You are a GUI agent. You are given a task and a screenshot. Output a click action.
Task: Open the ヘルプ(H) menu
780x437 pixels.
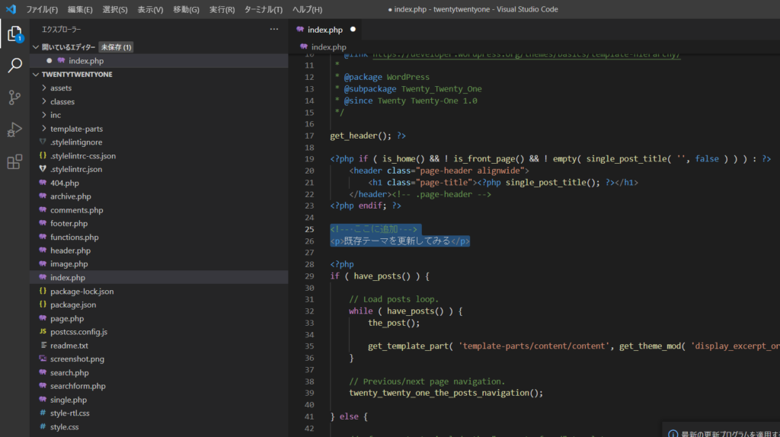[307, 9]
